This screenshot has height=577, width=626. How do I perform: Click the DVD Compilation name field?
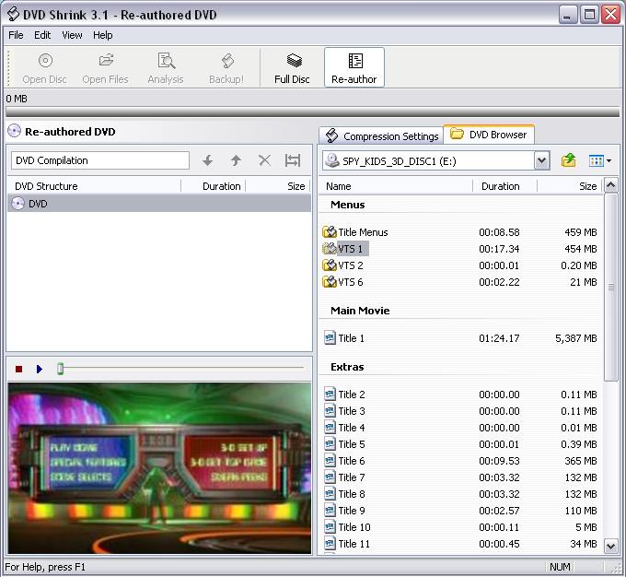[x=100, y=160]
